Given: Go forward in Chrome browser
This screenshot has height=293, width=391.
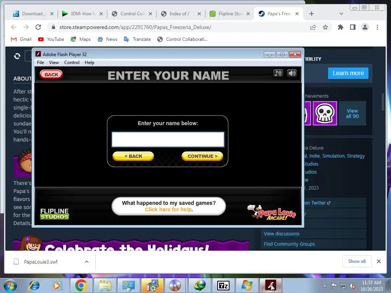Looking at the screenshot, I should [x=26, y=27].
